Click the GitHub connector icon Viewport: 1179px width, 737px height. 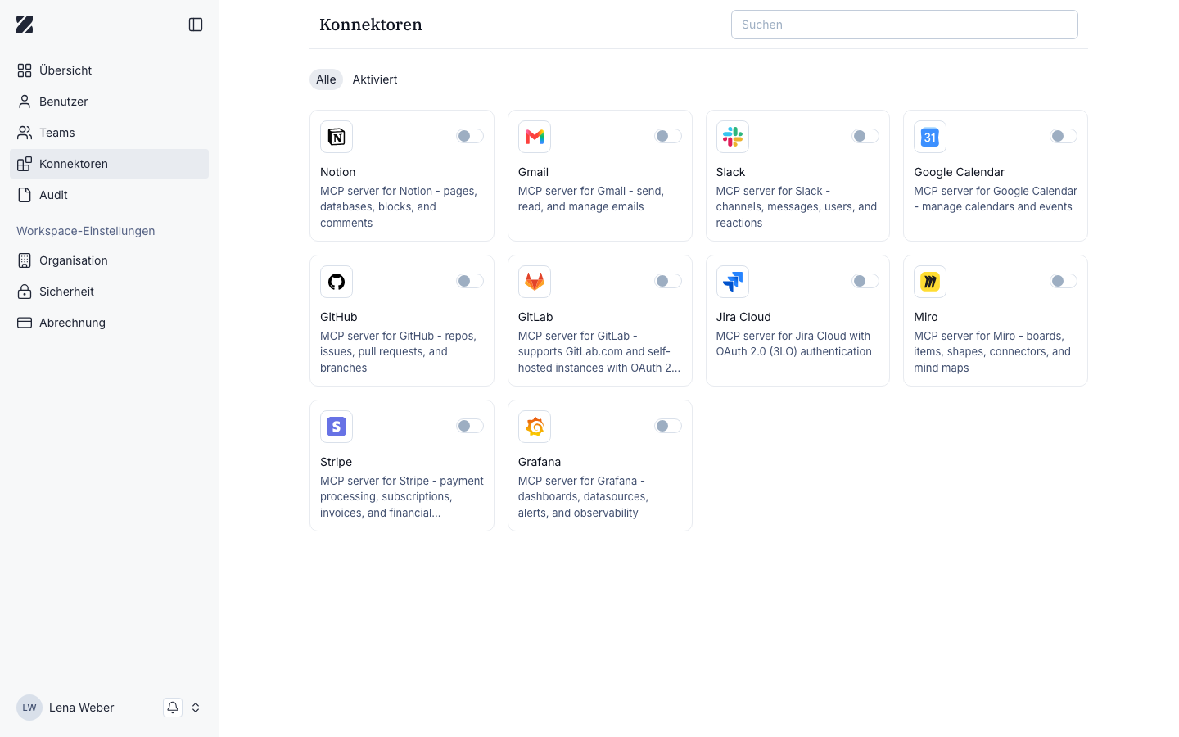click(x=337, y=282)
